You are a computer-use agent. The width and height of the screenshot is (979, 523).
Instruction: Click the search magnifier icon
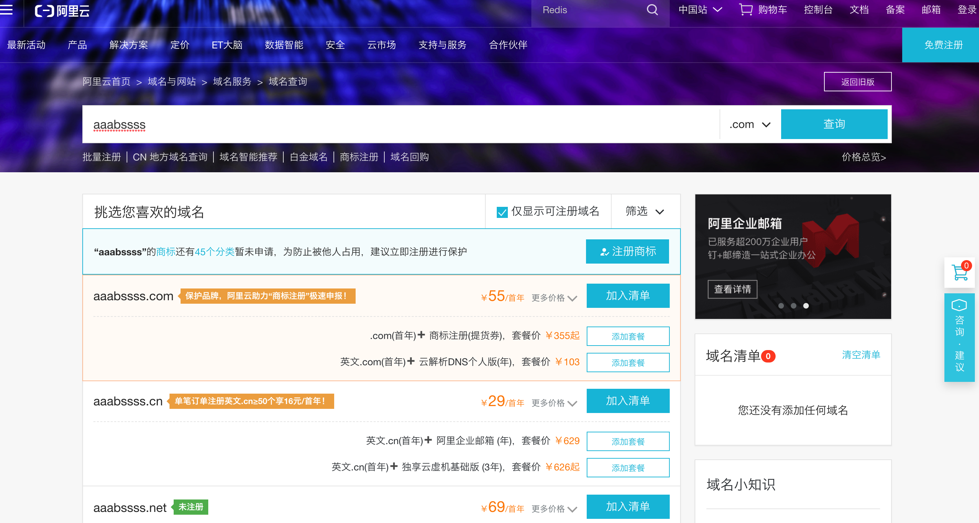pos(652,10)
